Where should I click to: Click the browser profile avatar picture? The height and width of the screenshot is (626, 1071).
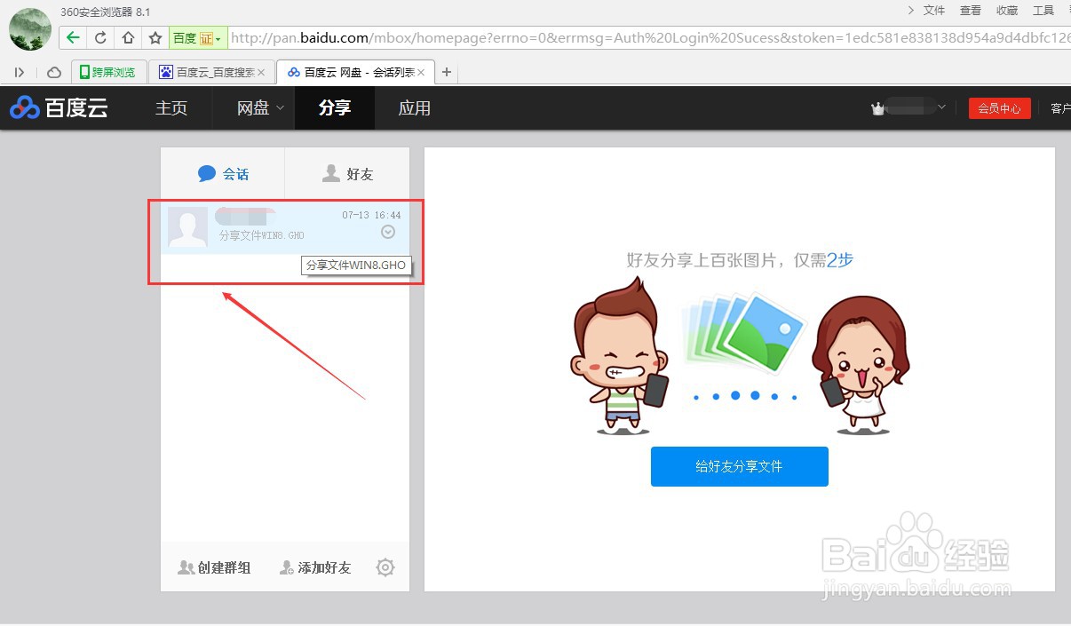30,29
